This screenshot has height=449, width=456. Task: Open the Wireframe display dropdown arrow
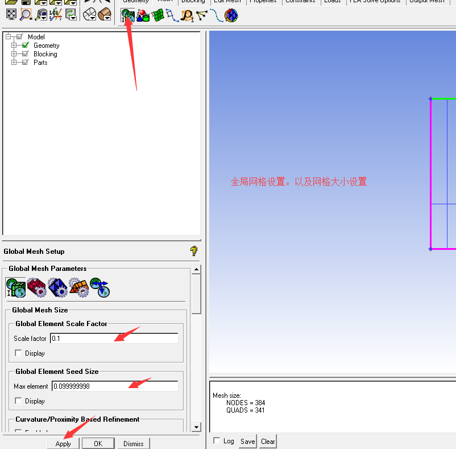tap(93, 18)
